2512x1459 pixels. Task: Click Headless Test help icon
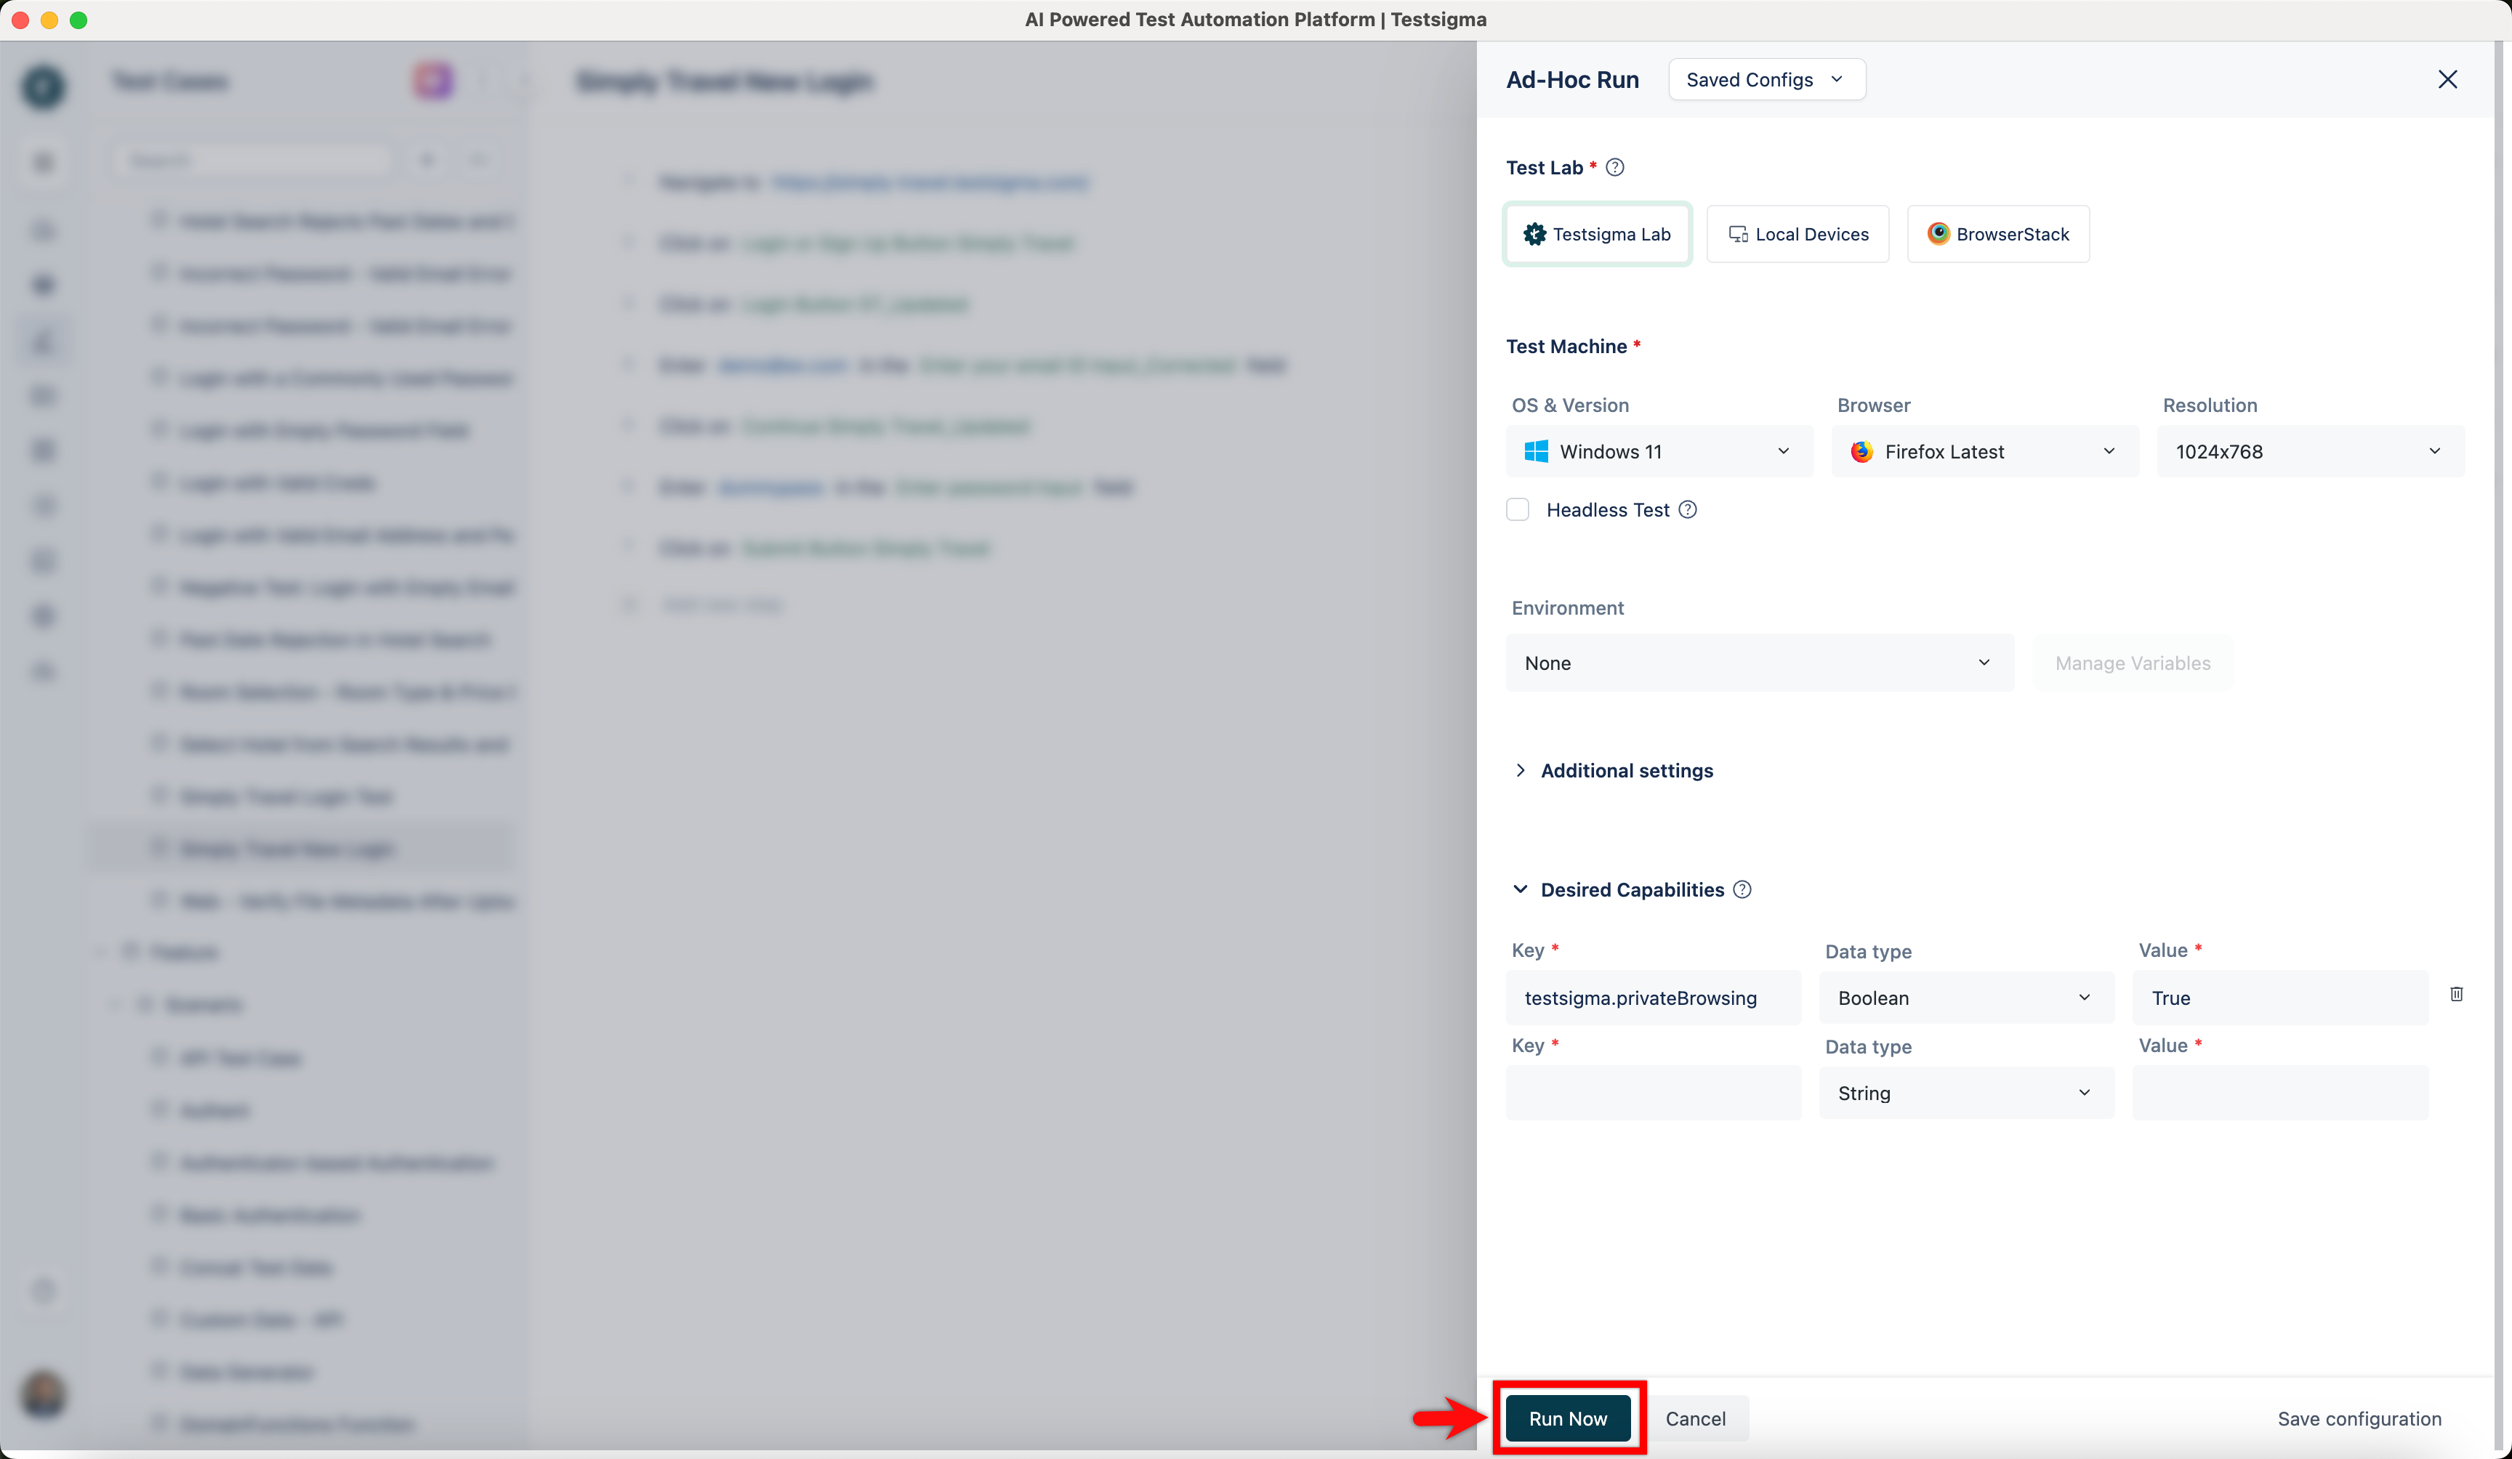click(x=1688, y=510)
